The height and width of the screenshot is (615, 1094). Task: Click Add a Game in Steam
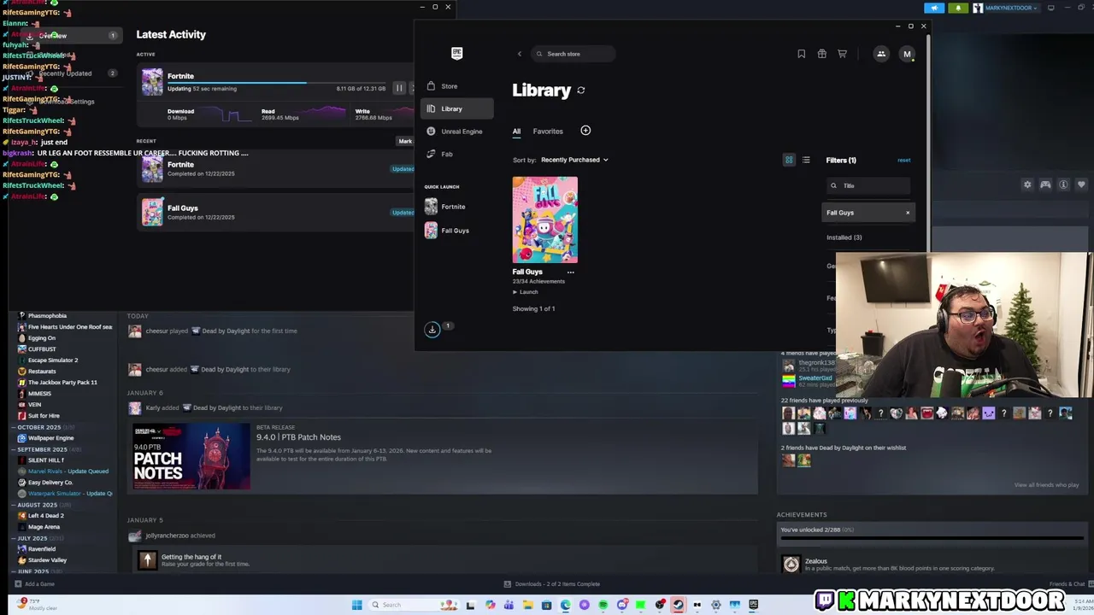[x=34, y=584]
